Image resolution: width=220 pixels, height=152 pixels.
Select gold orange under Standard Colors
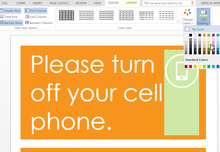tap(195, 66)
